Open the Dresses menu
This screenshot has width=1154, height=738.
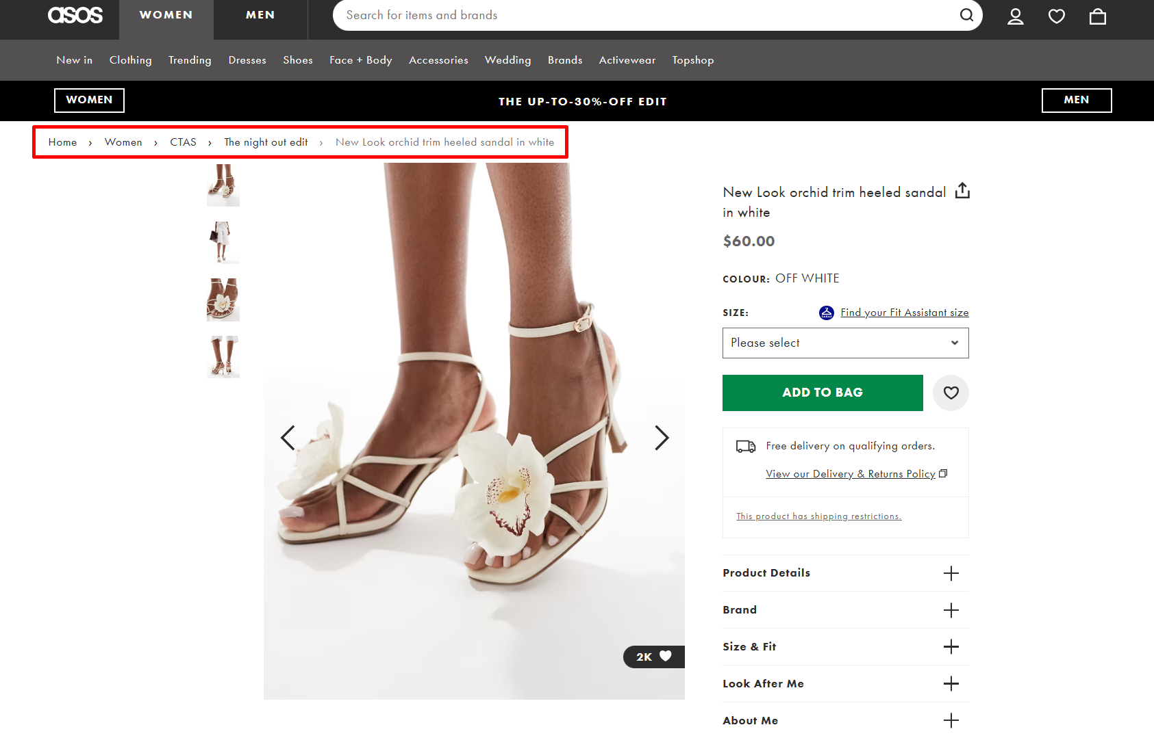tap(247, 60)
